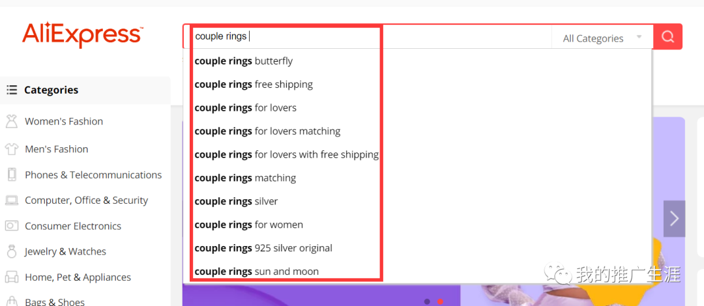
Task: Click the active red carousel dot
Action: tap(440, 301)
